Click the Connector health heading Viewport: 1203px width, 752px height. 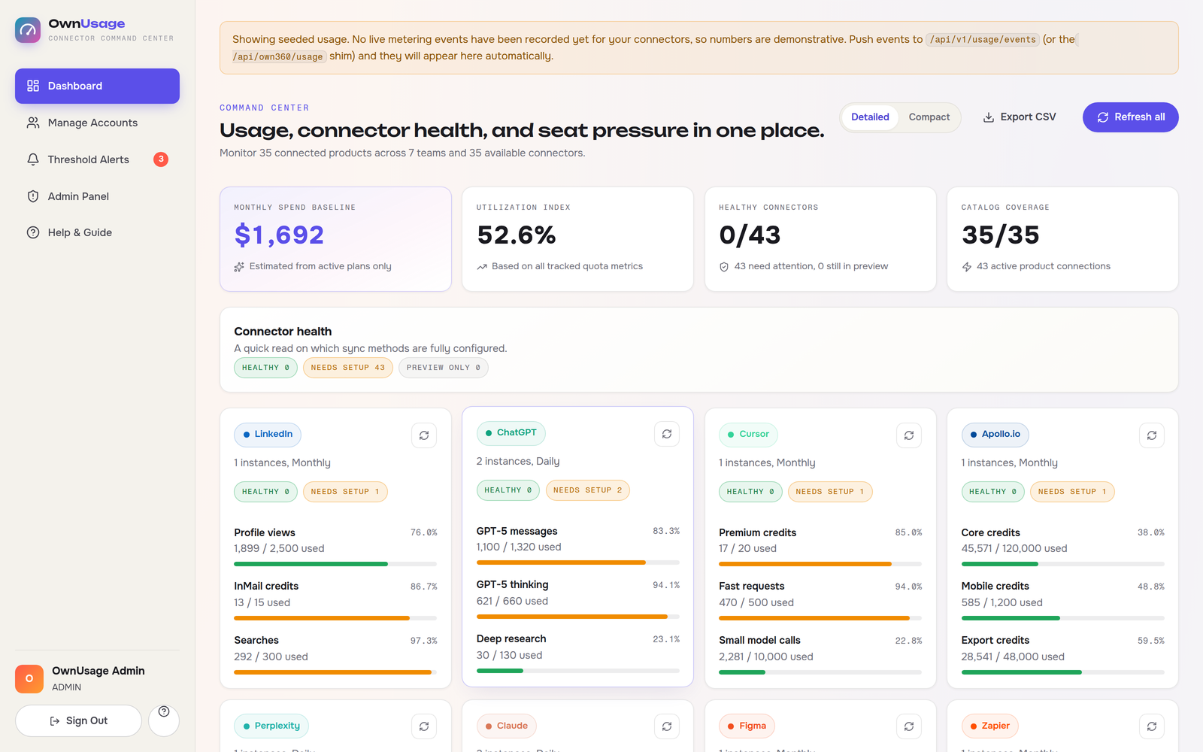coord(283,332)
